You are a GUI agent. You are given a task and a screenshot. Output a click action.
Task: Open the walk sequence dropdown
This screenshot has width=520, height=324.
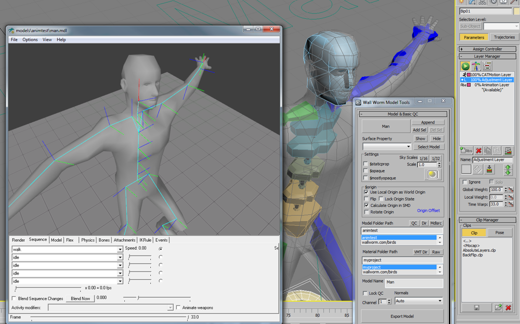pos(120,250)
